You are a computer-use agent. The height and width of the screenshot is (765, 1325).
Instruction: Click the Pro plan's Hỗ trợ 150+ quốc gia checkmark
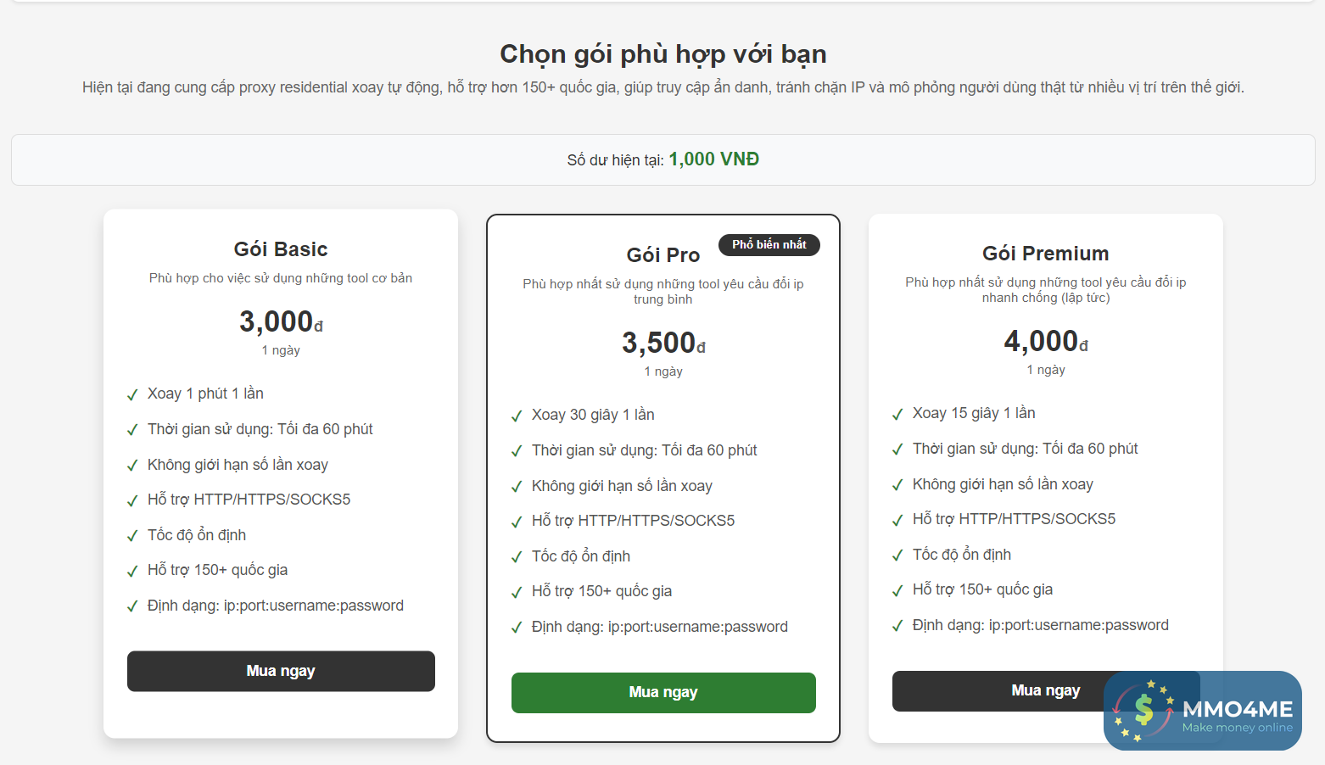pos(517,592)
